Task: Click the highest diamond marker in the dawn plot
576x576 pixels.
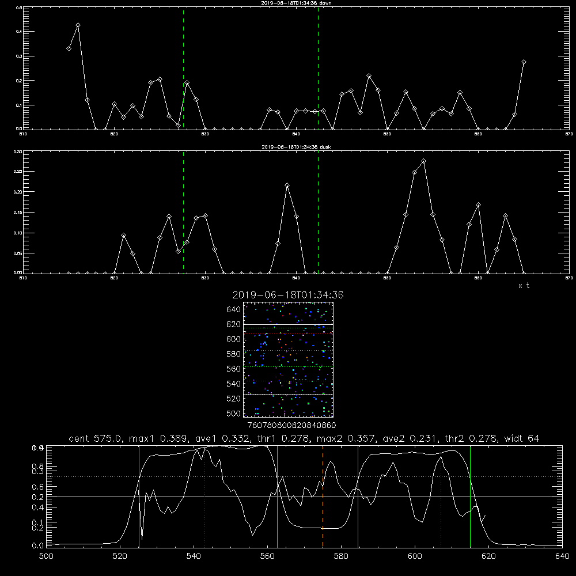Action: 78,25
